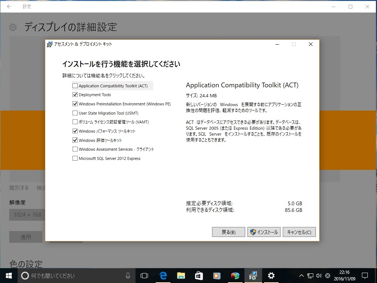Viewport: 377px width, 283px height.
Task: Open the colorful taskbar app beside media player
Action: tap(235, 276)
